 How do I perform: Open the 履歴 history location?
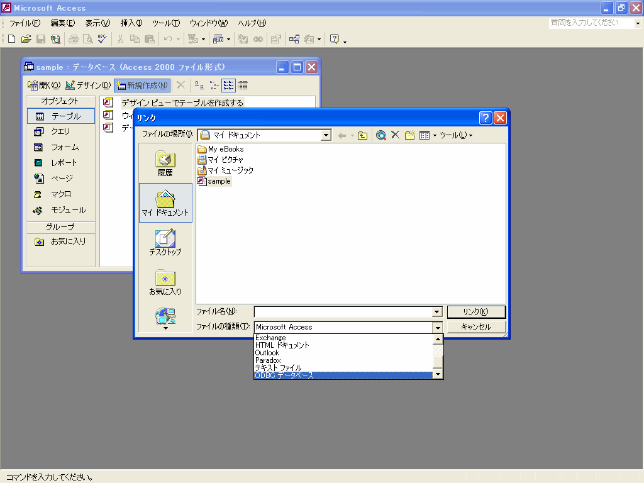coord(165,164)
